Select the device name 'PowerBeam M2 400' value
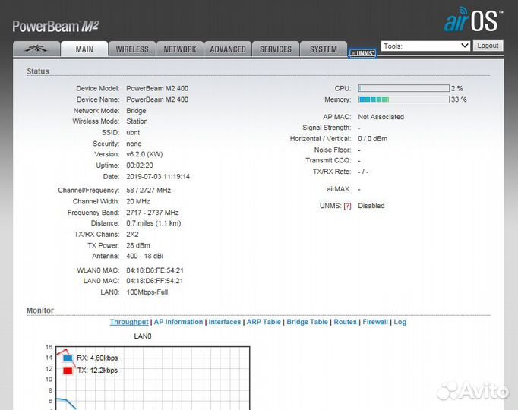 [x=157, y=99]
